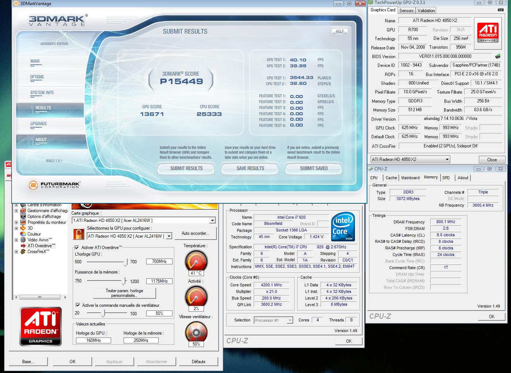Click the Base... button in Catalyst
This screenshot has height=373, width=511.
(x=28, y=362)
